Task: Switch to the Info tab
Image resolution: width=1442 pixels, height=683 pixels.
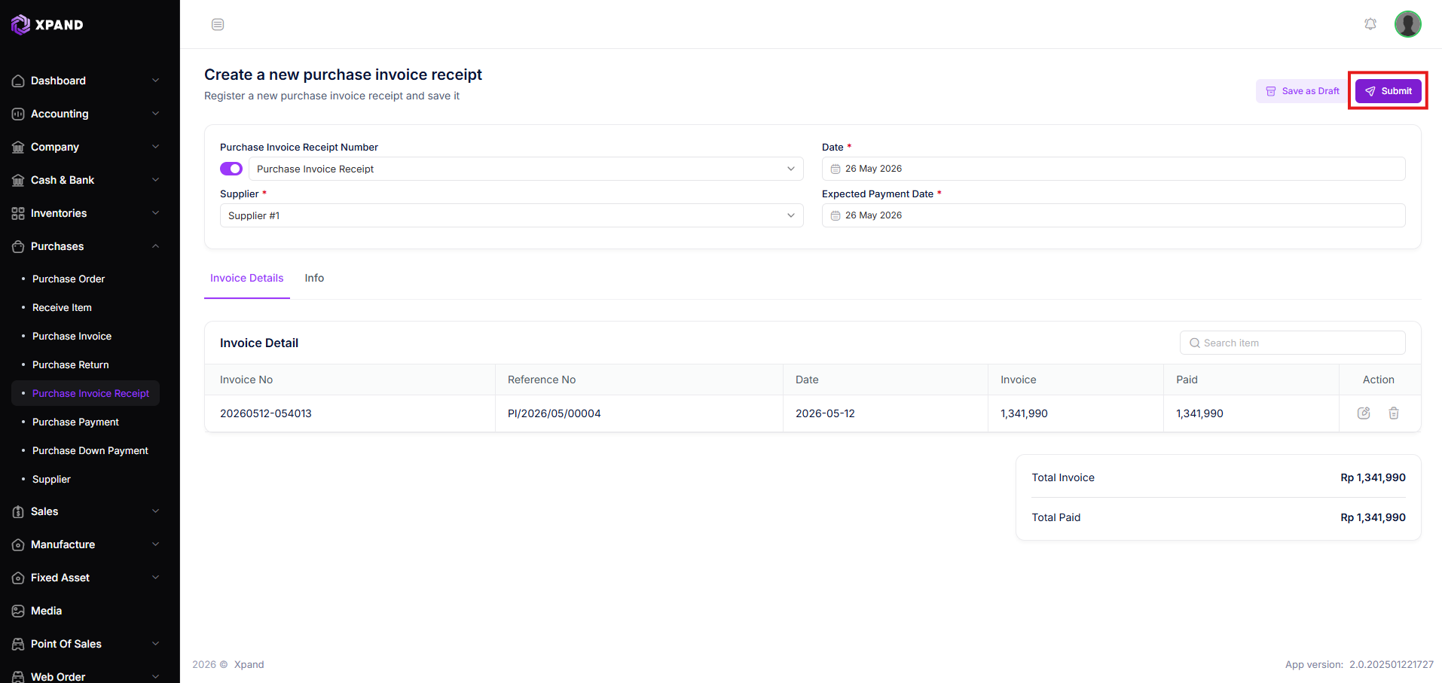Action: 314,278
